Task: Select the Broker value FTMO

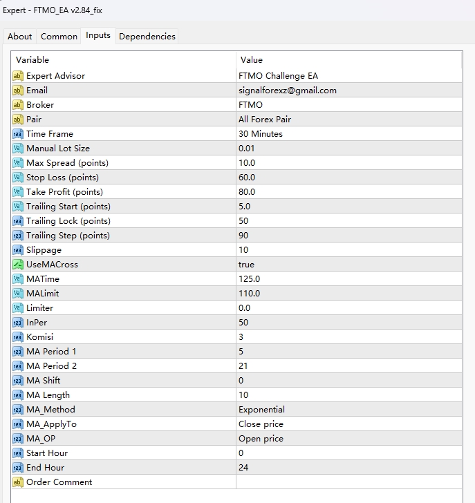Action: pos(250,105)
